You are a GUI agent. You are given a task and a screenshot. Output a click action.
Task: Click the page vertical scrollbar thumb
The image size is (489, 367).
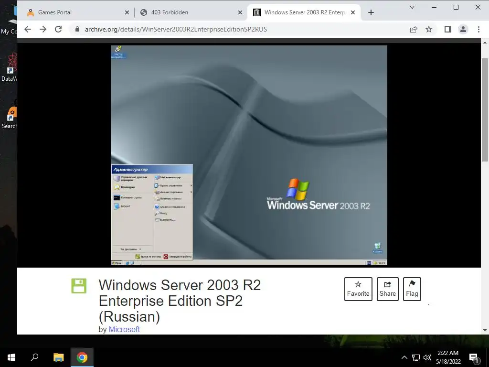pos(485,110)
